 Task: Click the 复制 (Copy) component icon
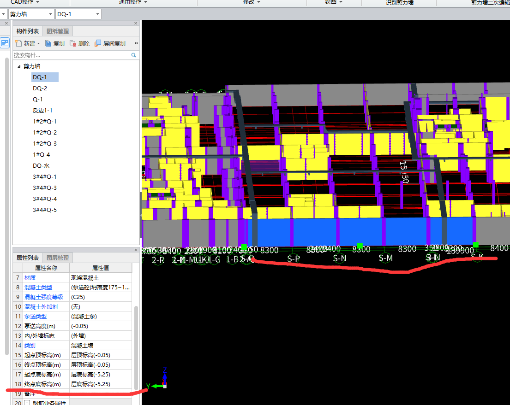[x=48, y=43]
